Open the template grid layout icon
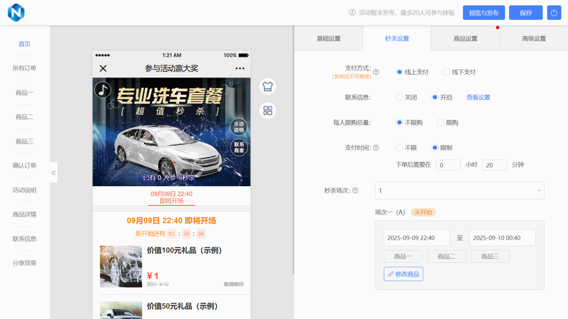The height and width of the screenshot is (319, 568). tap(267, 110)
